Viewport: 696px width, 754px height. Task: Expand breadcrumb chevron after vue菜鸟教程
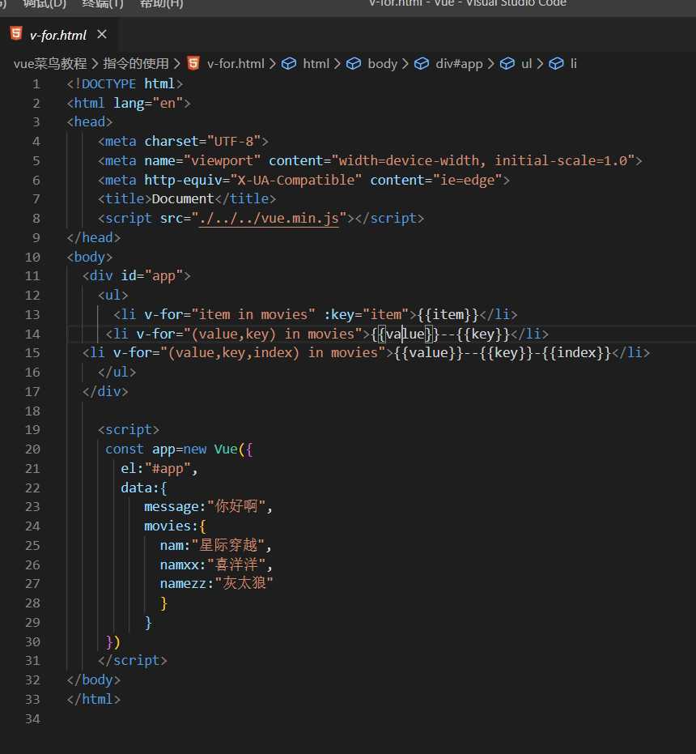(95, 63)
